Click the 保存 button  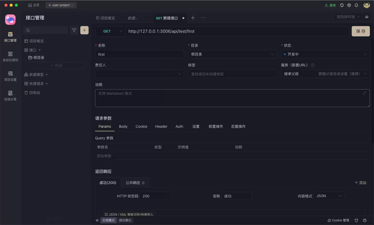click(361, 31)
